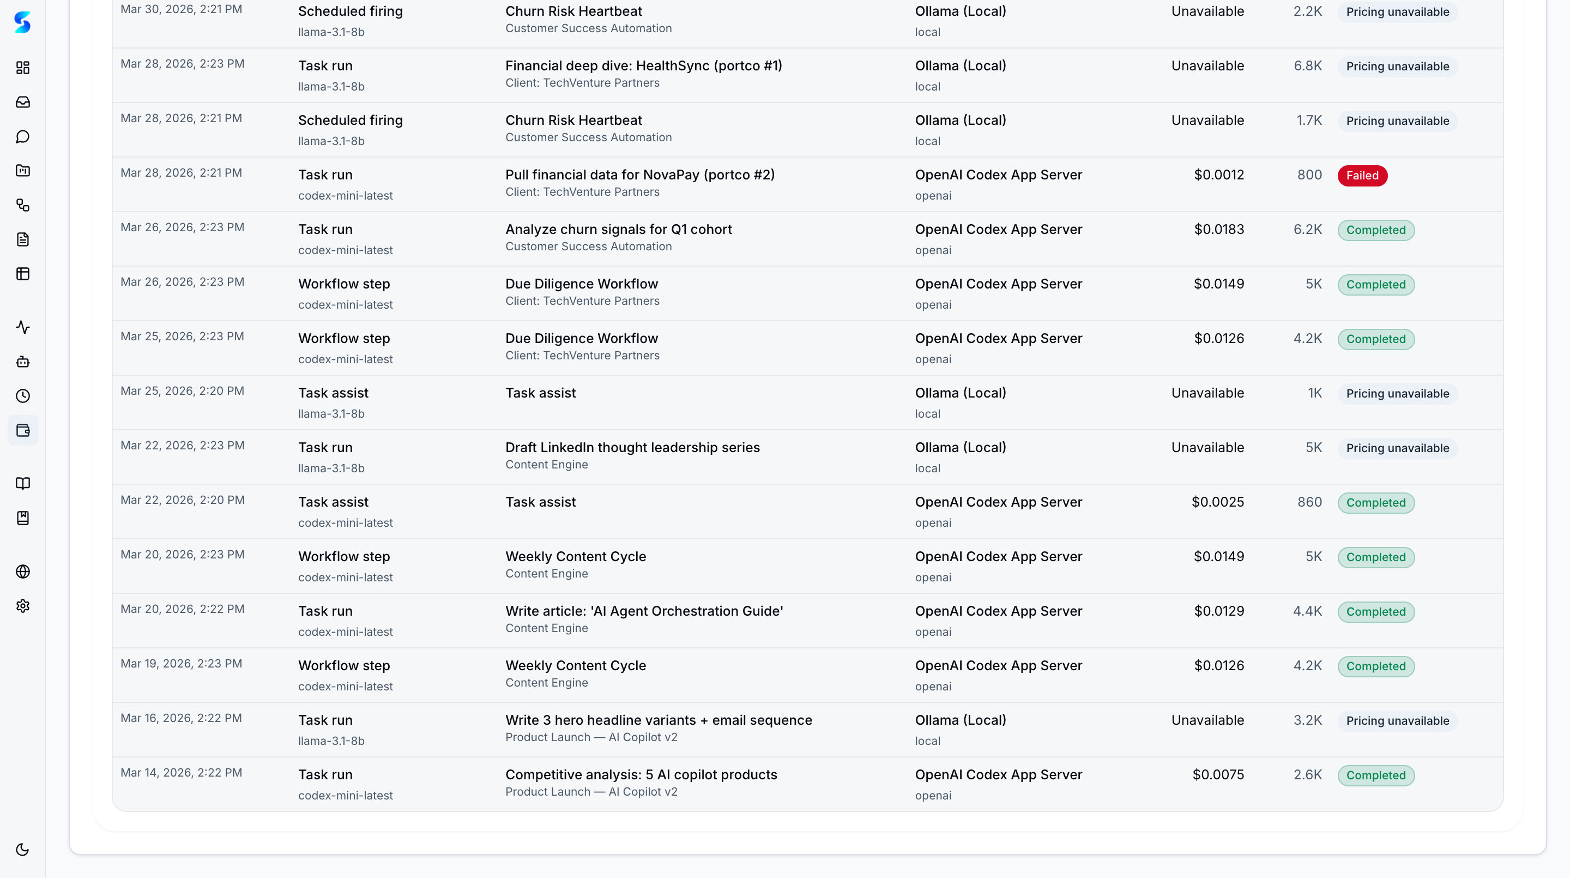This screenshot has width=1570, height=878.
Task: Open the agents robot icon
Action: (x=22, y=362)
